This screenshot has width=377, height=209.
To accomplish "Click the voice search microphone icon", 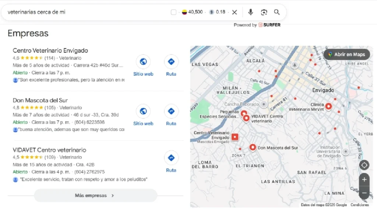I will (251, 12).
